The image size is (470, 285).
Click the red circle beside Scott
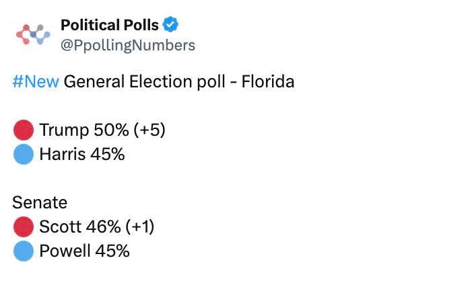coord(24,227)
